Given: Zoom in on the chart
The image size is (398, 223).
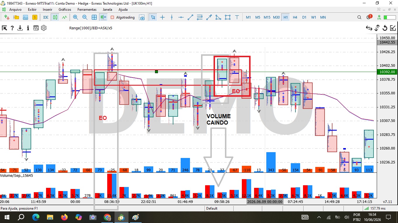Looking at the screenshot, I should tap(75, 17).
